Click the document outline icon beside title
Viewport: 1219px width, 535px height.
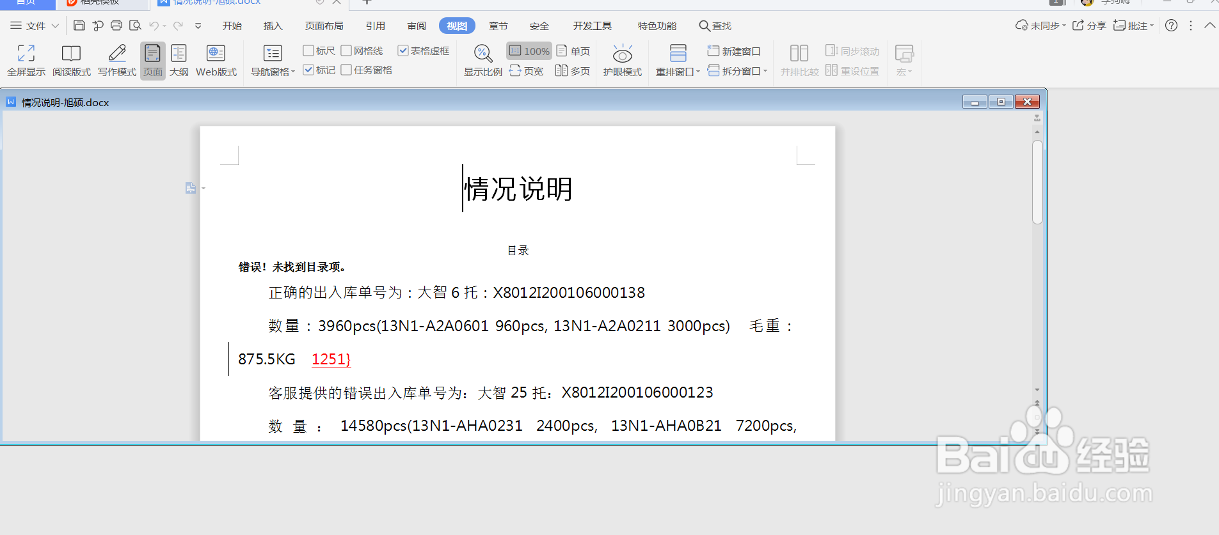tap(191, 188)
